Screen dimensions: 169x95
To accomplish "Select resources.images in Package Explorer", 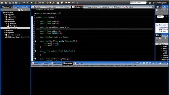I will [x=13, y=35].
